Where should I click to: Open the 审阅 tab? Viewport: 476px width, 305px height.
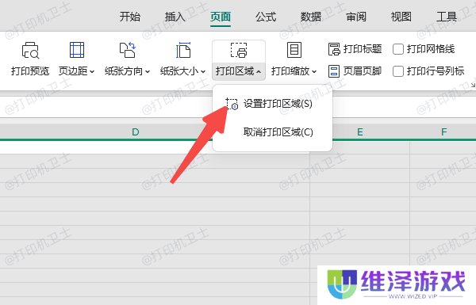coord(356,17)
